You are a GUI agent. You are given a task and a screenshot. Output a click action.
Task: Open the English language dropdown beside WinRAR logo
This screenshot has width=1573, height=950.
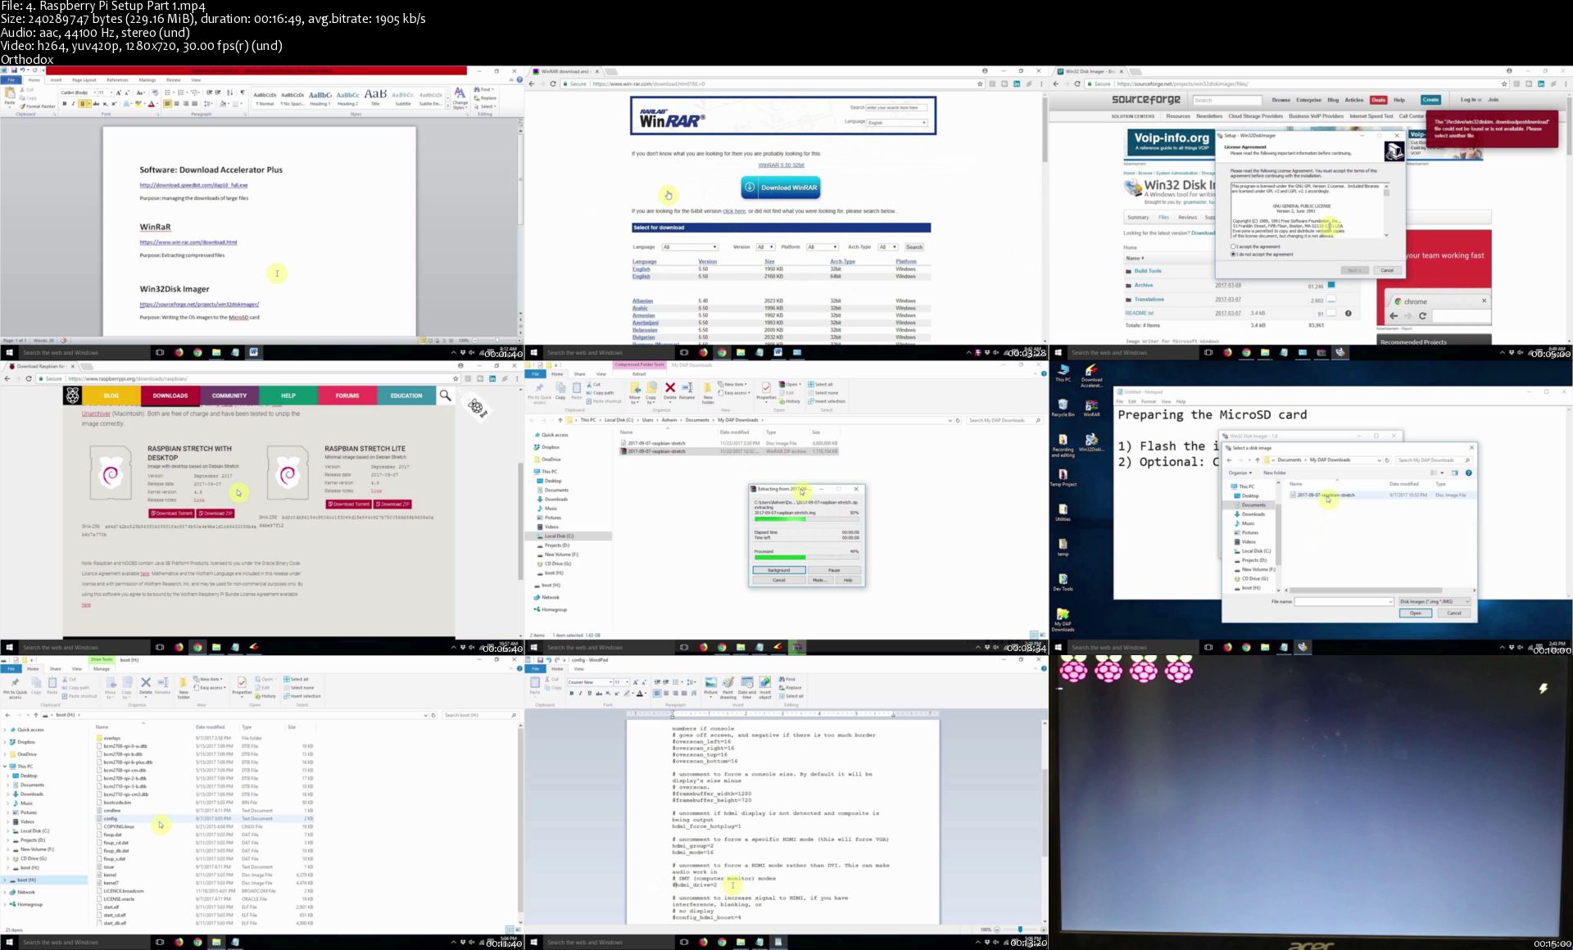pos(897,123)
